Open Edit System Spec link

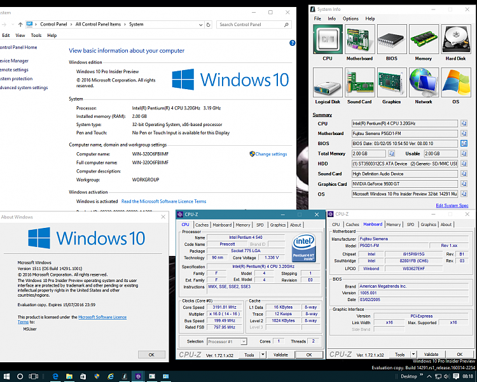click(452, 206)
